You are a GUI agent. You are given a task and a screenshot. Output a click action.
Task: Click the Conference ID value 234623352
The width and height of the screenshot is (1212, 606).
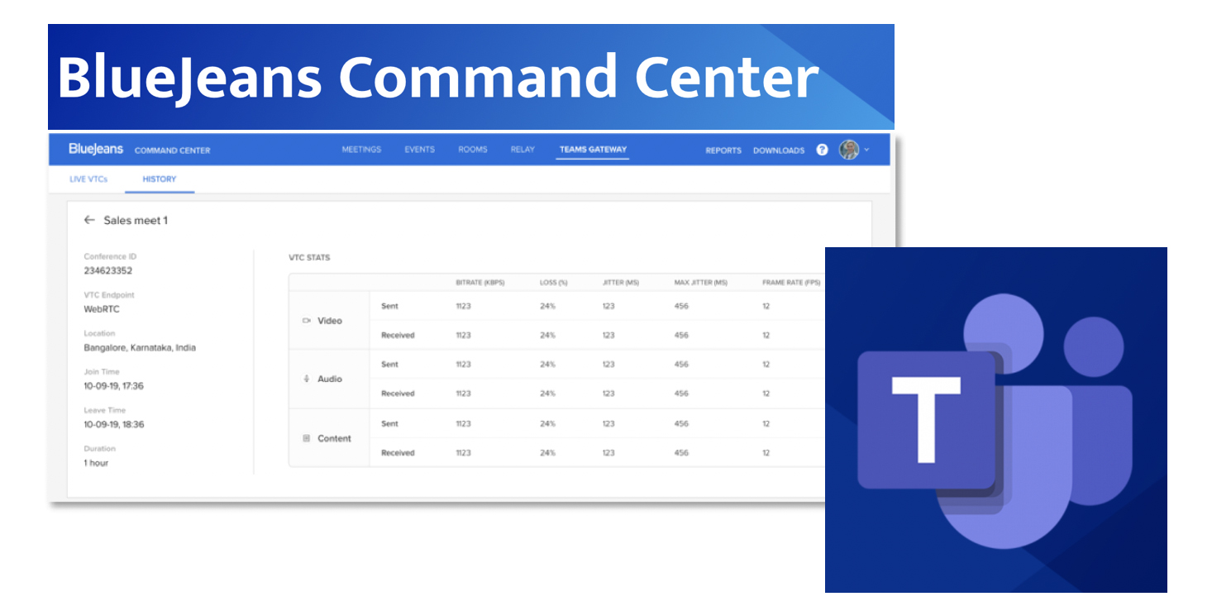coord(108,270)
